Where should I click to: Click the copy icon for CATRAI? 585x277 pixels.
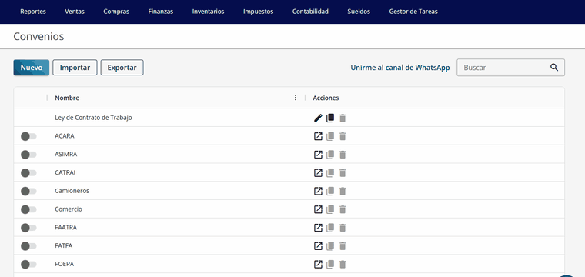pos(330,173)
